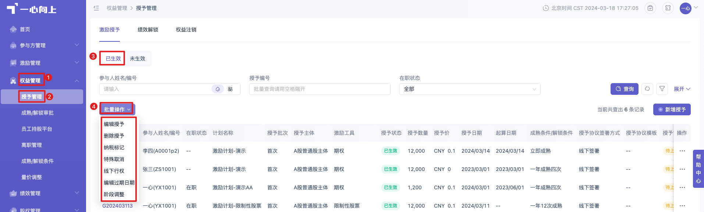Screen dimensions: 704x212
Task: Click the 参与方管理 sidebar icon
Action: tap(13, 45)
